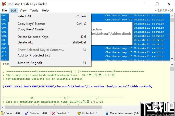Click the Registry Trash Keys Finder app icon

[x=4, y=4]
